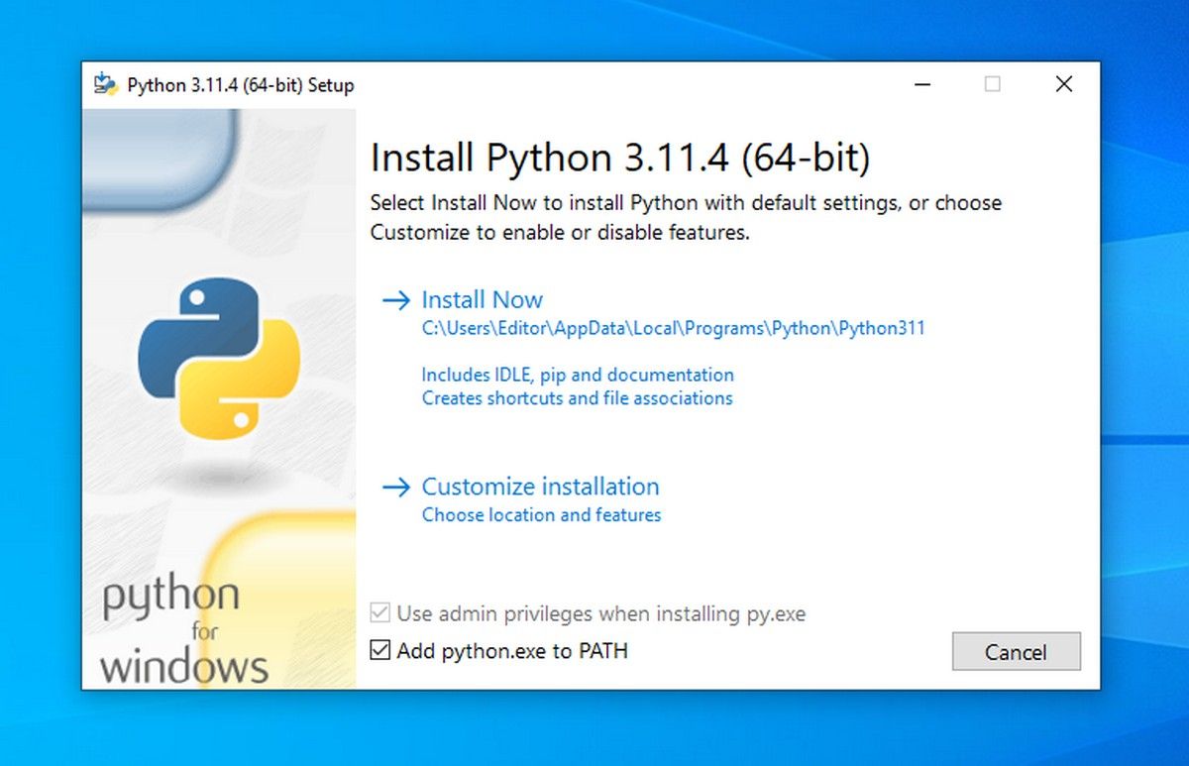This screenshot has height=766, width=1189.
Task: Open Customize installation
Action: coord(540,487)
